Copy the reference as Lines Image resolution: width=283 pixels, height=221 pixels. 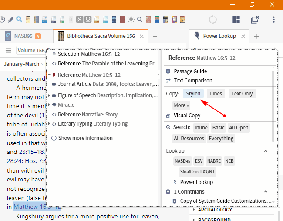click(216, 94)
